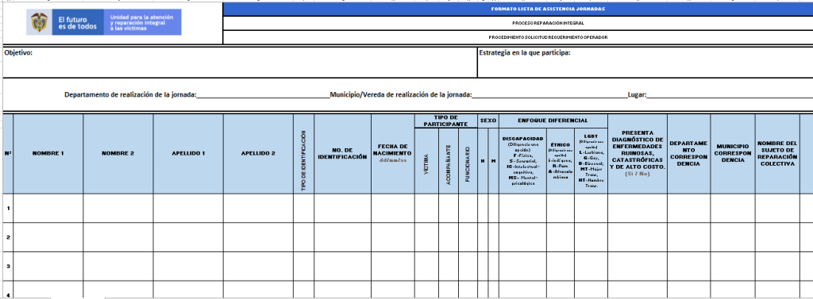Click the DISCAPACIDAD options header cell
This screenshot has height=299, width=813.
coord(522,161)
